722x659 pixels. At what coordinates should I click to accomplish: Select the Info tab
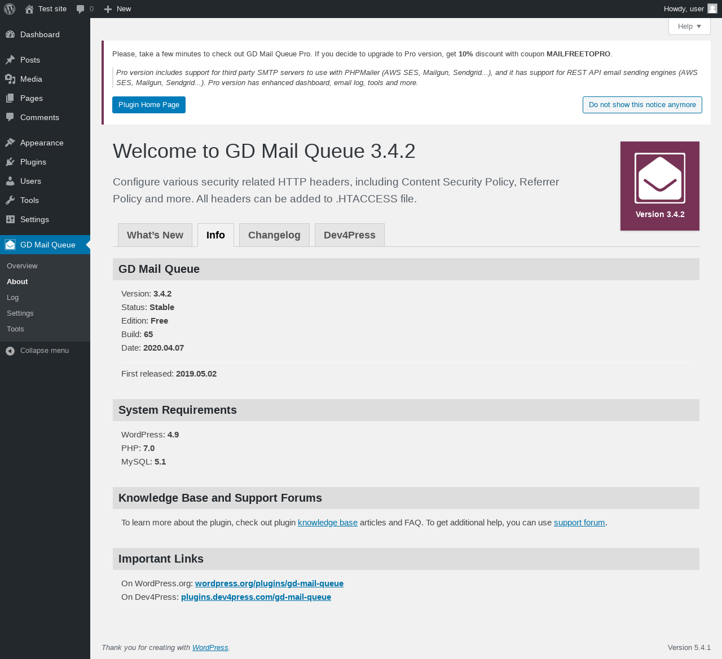point(215,235)
